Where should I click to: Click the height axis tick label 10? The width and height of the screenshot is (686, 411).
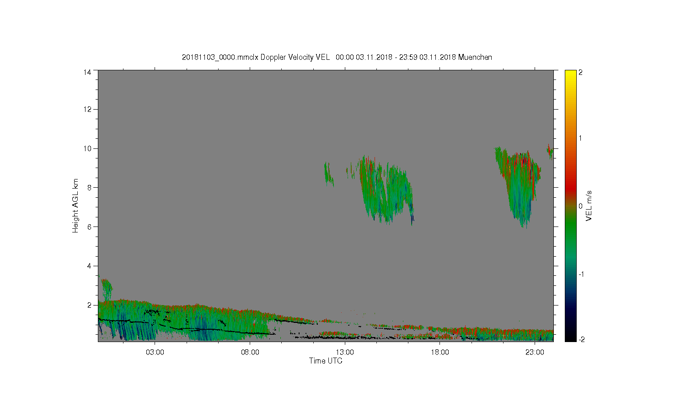point(87,148)
